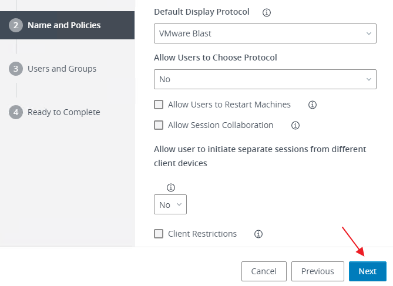The image size is (393, 286).
Task: Select the Name and Policies step label
Action: pos(64,25)
